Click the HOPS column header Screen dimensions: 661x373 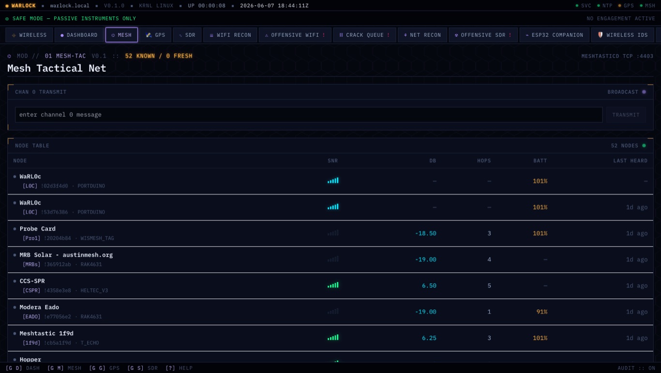coord(484,161)
